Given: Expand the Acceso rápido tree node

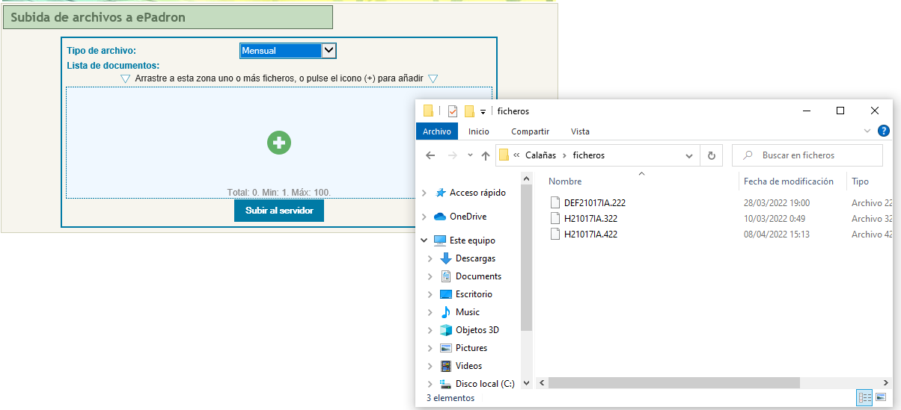Looking at the screenshot, I should [x=424, y=193].
